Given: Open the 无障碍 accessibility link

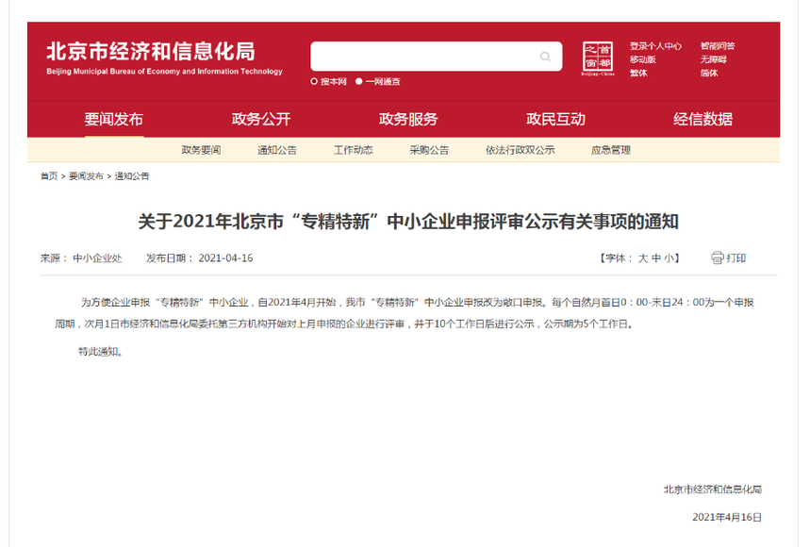Looking at the screenshot, I should (714, 59).
